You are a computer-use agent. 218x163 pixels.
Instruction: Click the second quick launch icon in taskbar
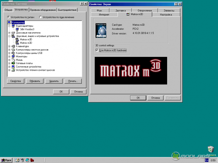click(22, 160)
